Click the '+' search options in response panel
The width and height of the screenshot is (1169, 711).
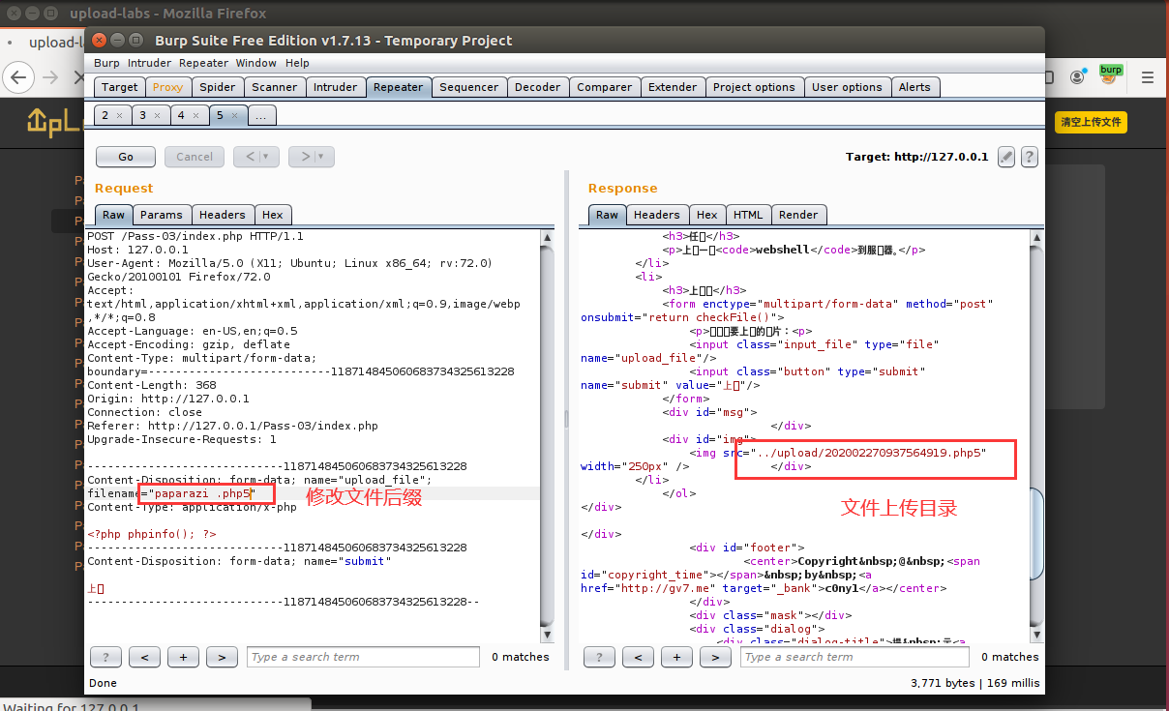(x=676, y=657)
